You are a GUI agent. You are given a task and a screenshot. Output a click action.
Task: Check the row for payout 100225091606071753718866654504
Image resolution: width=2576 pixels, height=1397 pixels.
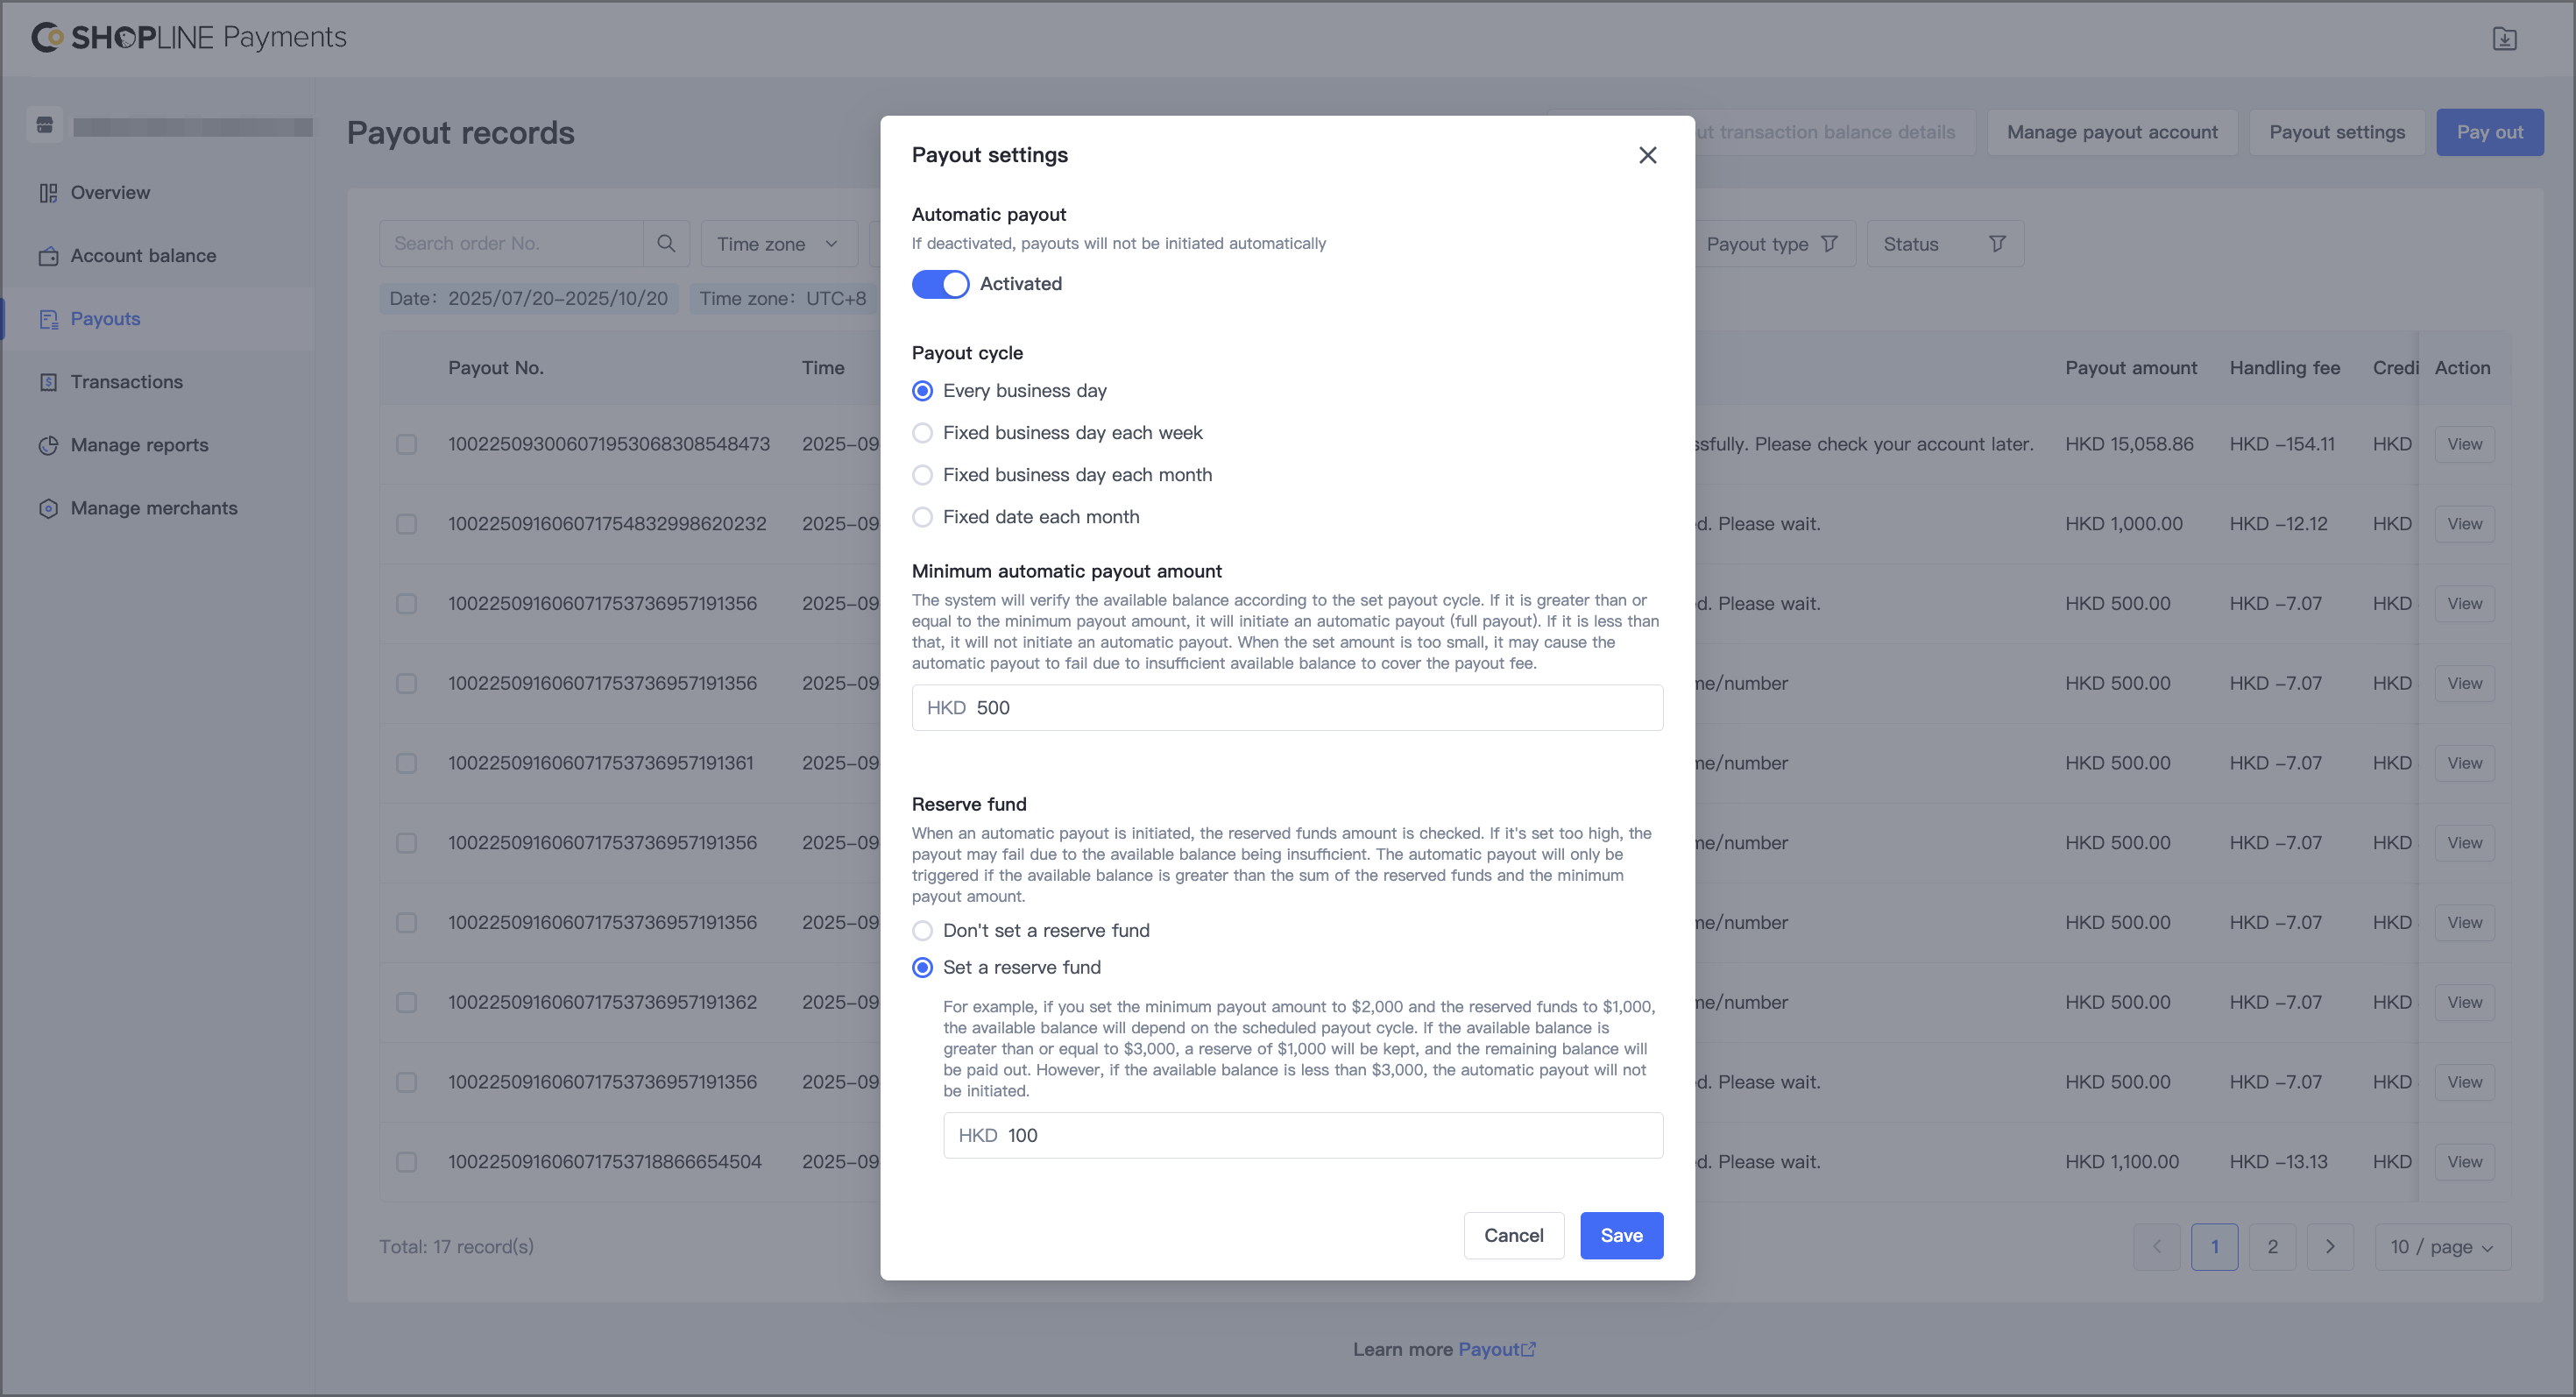point(406,1162)
